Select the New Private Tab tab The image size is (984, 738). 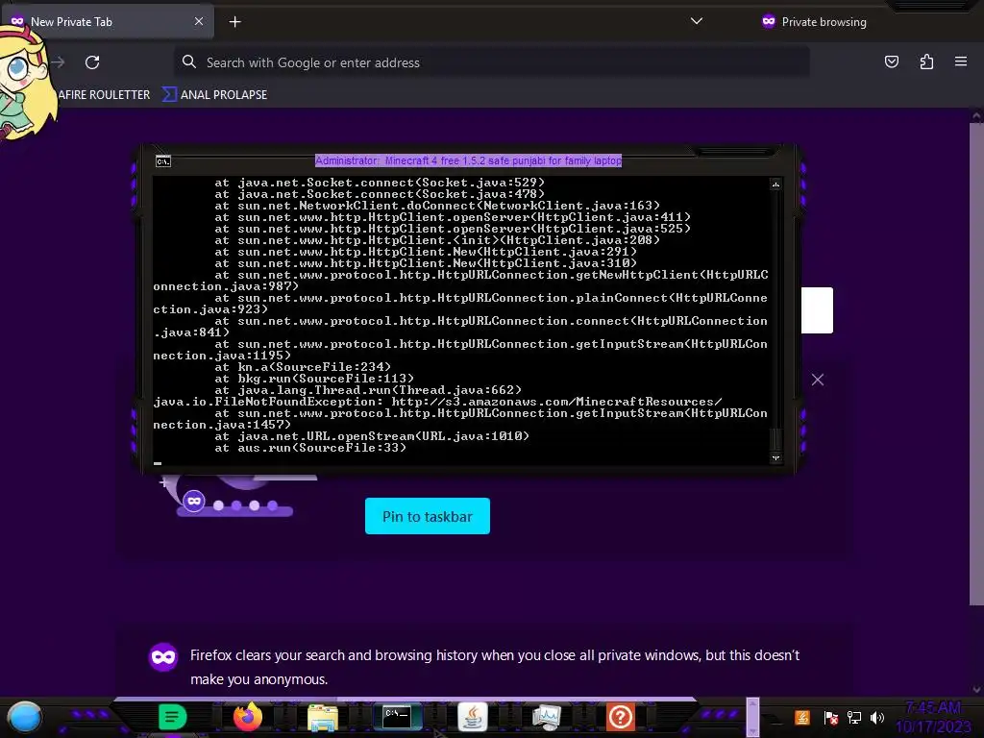pyautogui.click(x=108, y=22)
